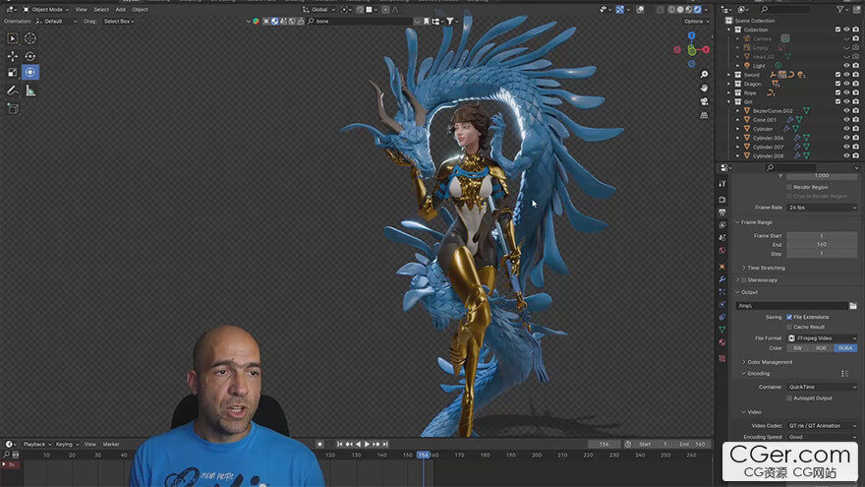Screen dimensions: 865x487
Task: Open the Texture properties checker tab
Action: pos(722,358)
